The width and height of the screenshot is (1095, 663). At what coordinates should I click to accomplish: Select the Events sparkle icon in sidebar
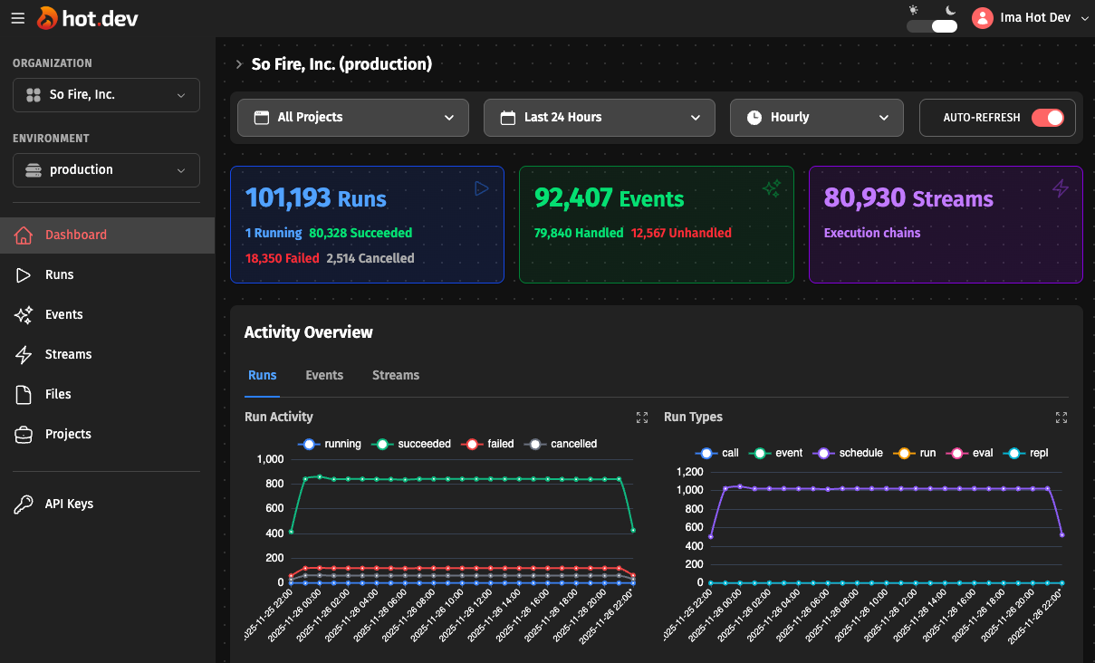coord(24,314)
